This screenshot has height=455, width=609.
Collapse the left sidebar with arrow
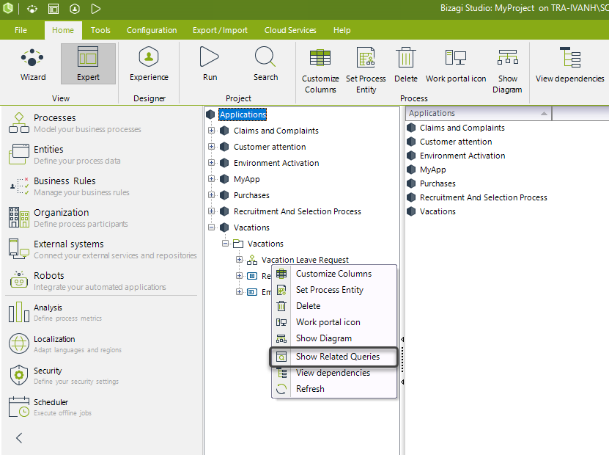(x=19, y=438)
